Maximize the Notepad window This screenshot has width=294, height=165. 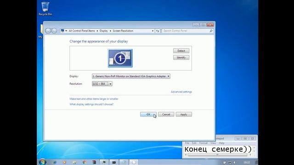(245, 138)
